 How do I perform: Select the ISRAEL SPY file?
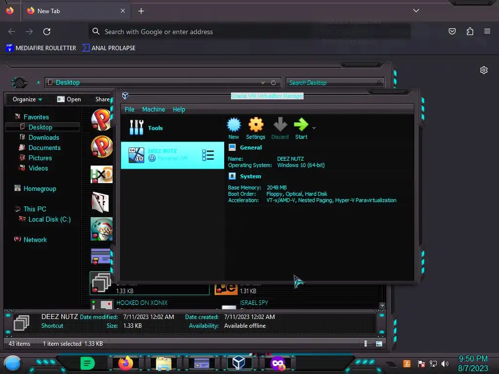pos(254,303)
